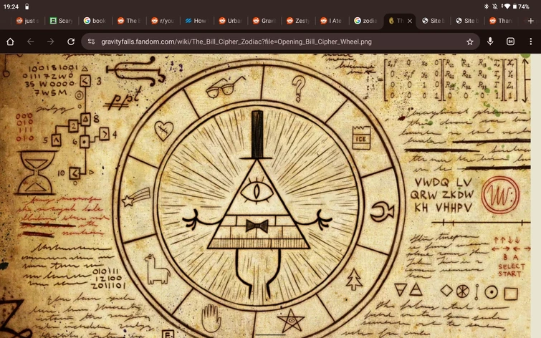This screenshot has height=338, width=541.
Task: Switch to the "Zesty" tab
Action: pyautogui.click(x=298, y=21)
